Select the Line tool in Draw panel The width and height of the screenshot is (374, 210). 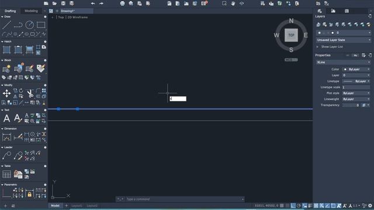[x=6, y=24]
